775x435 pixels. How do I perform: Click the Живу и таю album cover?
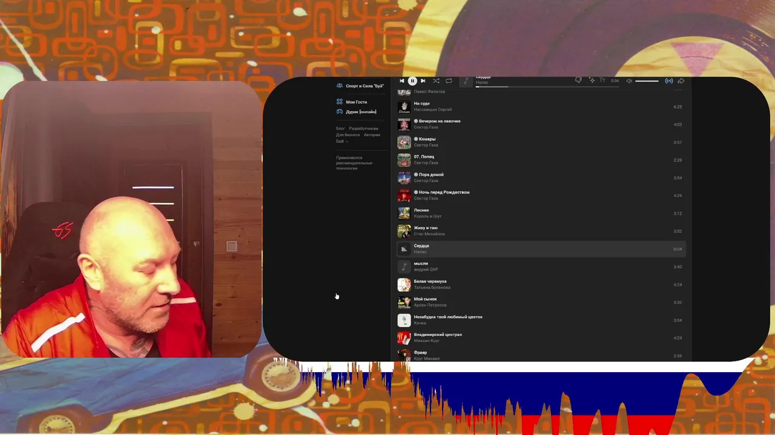tap(404, 231)
